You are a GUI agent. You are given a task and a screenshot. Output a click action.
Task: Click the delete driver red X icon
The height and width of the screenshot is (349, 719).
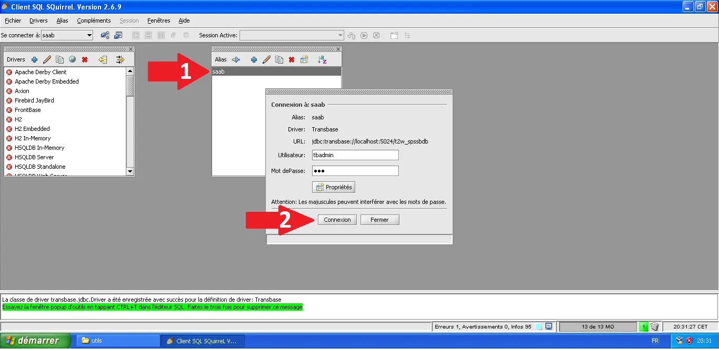point(85,59)
